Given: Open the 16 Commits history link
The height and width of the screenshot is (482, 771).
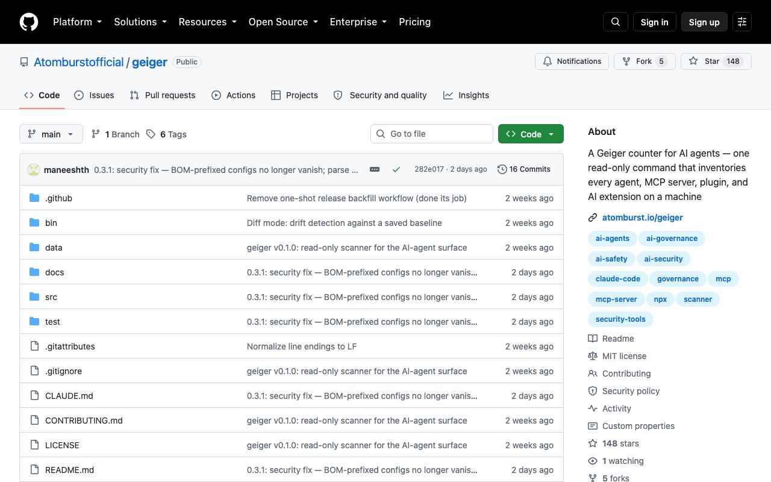Looking at the screenshot, I should (524, 169).
